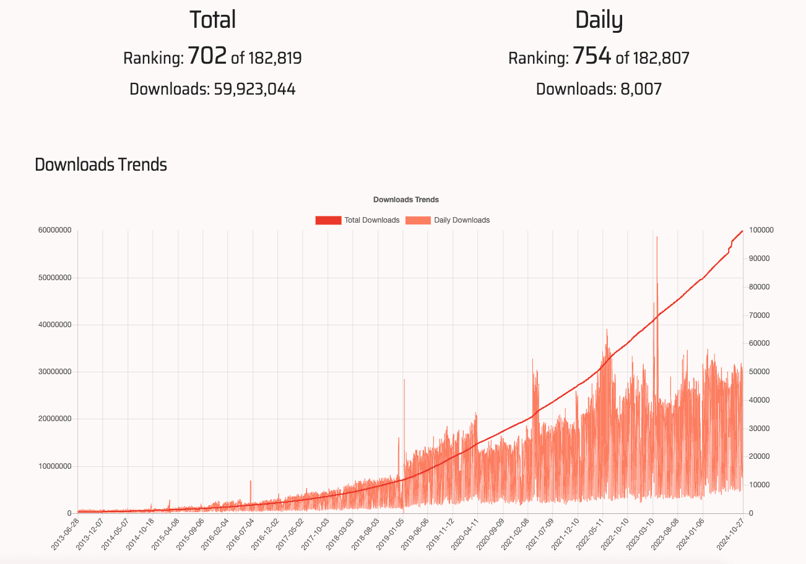806x564 pixels.
Task: Click the total ranking value 702
Action: click(207, 55)
